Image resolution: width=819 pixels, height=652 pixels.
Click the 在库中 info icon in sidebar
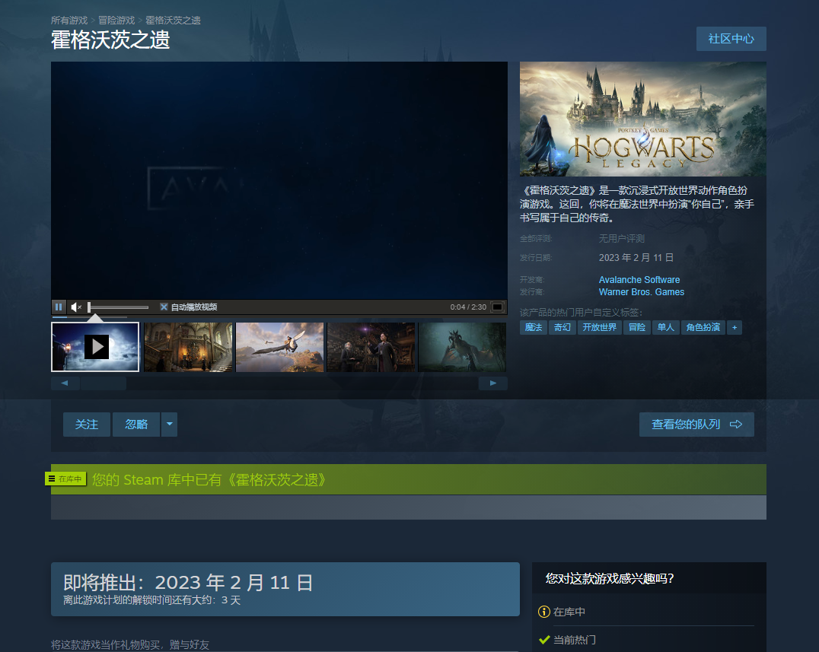543,611
